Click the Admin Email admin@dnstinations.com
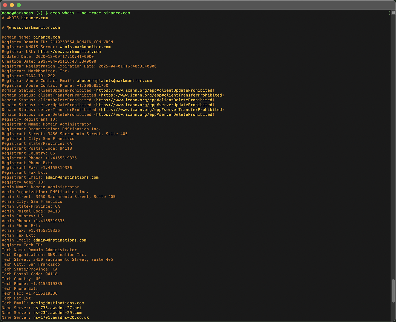Viewport: 396px width, 322px height. point(60,240)
